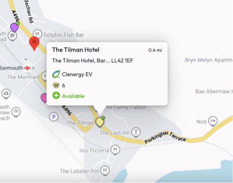This screenshot has height=183, width=233.
Task: Click the beach umbrella icon at Traeth Abermaw
Action: tap(16, 112)
